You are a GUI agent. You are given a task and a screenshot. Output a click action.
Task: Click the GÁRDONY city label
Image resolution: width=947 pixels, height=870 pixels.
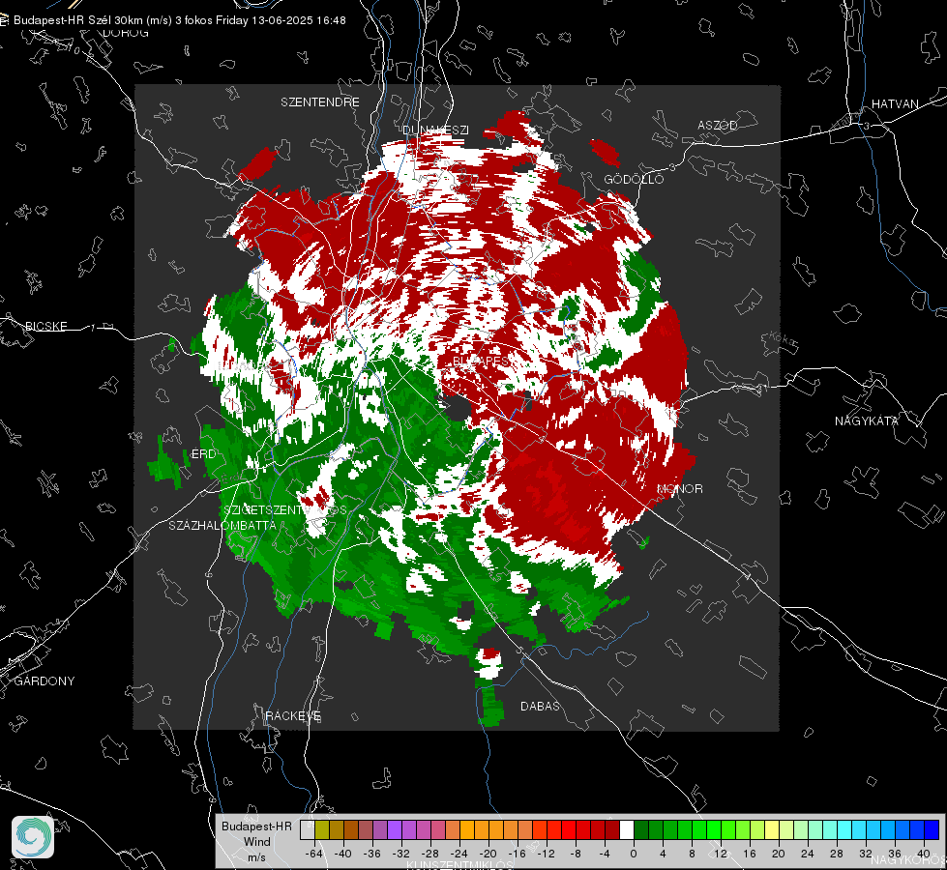click(x=44, y=681)
